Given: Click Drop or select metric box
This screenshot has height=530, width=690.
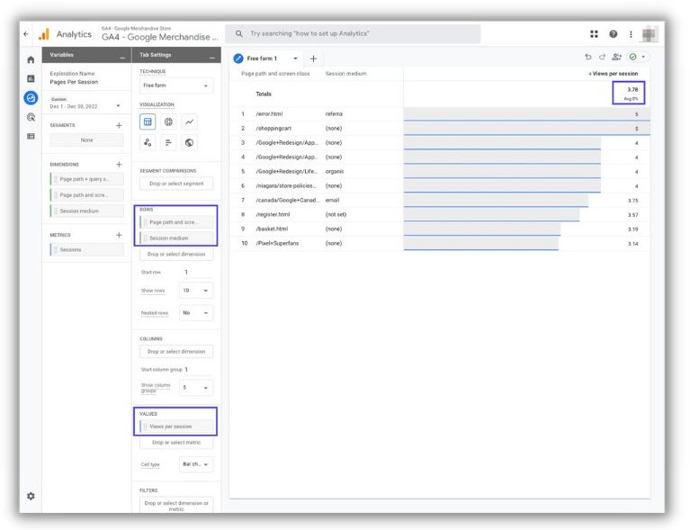Looking at the screenshot, I should [176, 443].
